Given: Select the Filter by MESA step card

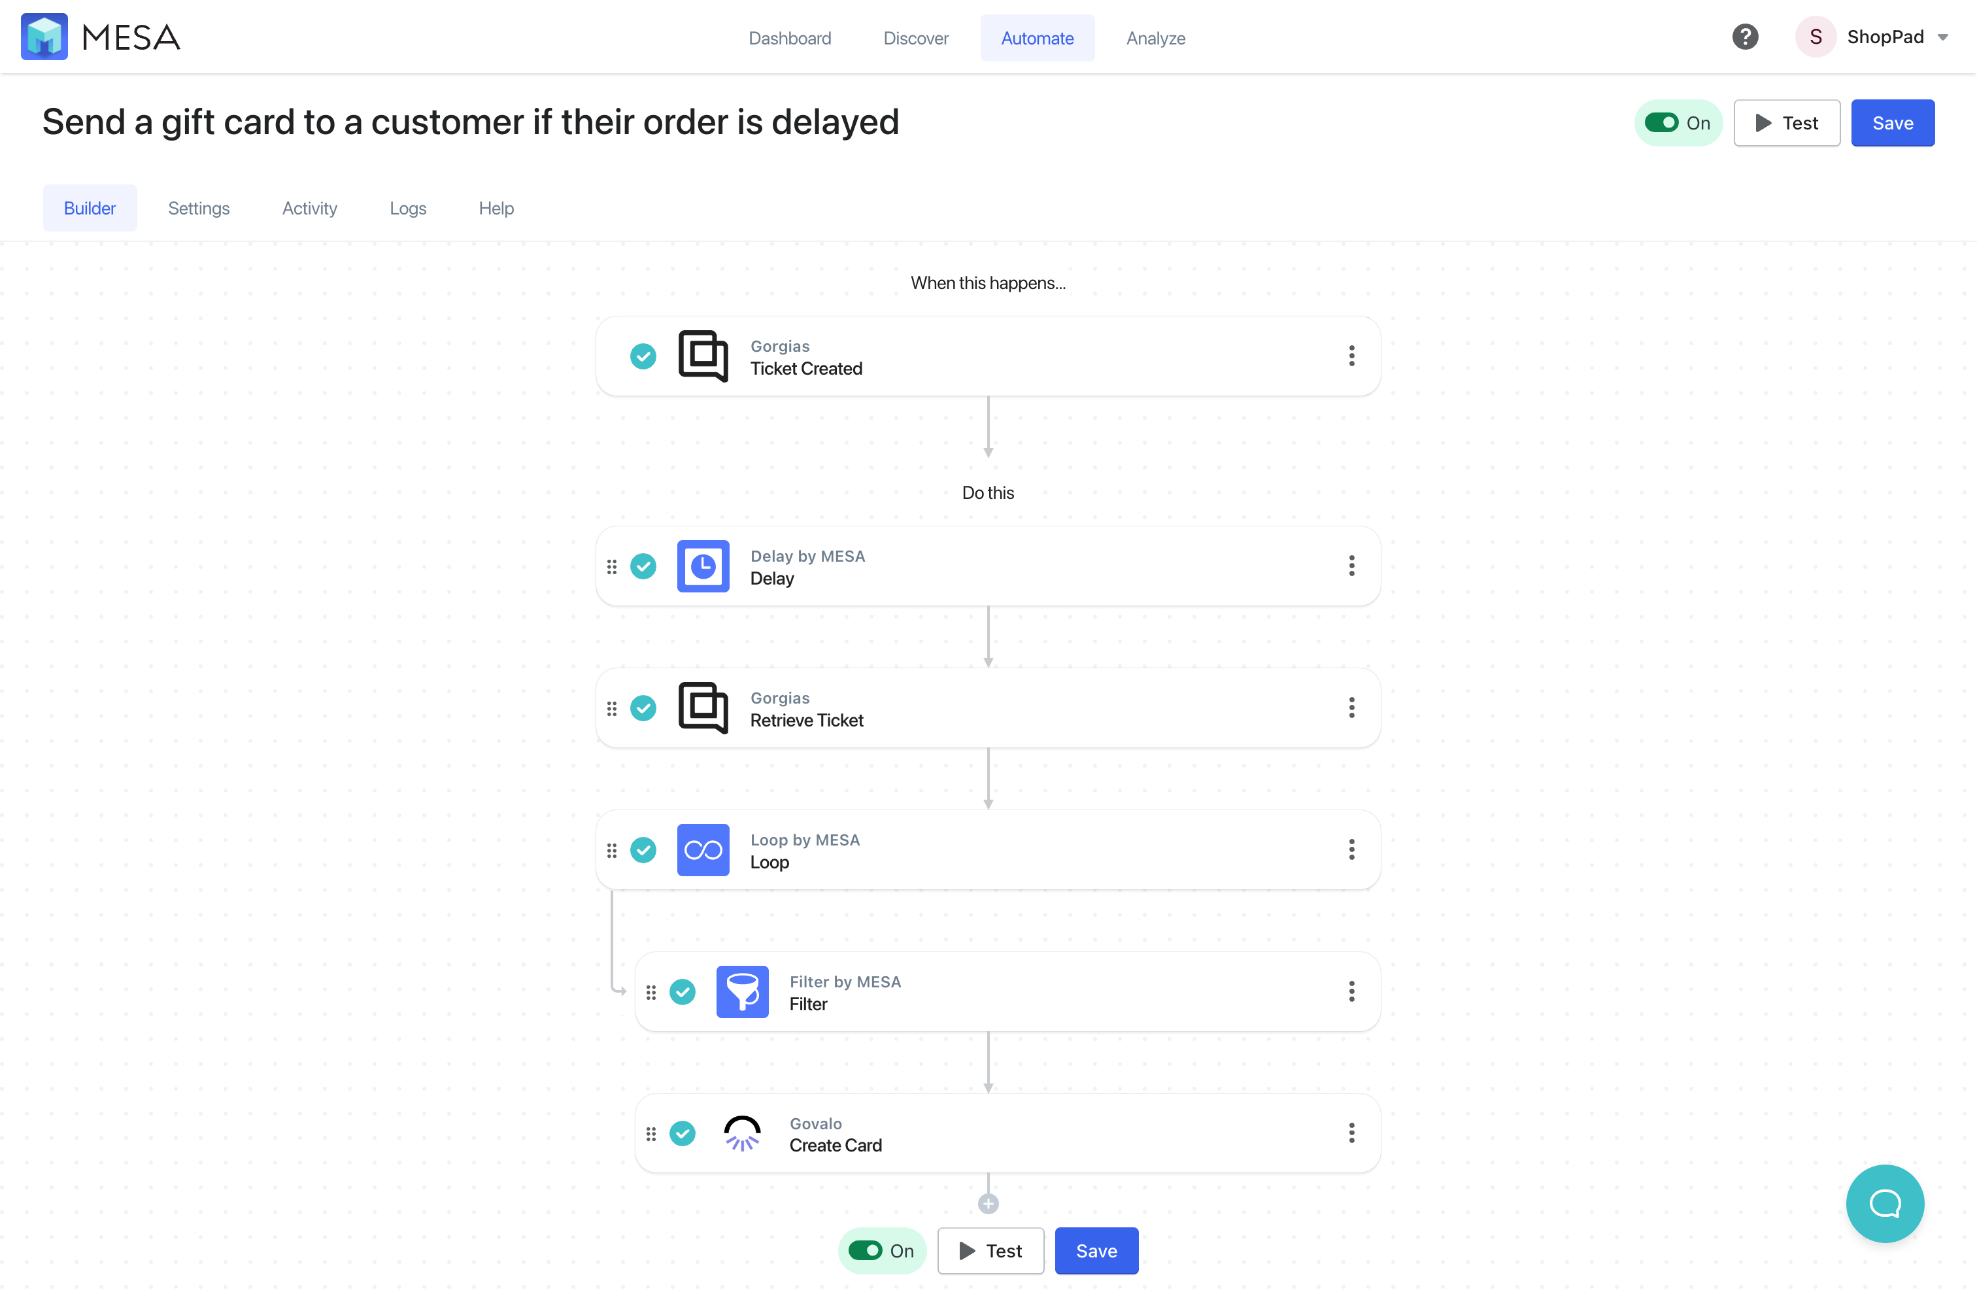Looking at the screenshot, I should point(1007,991).
